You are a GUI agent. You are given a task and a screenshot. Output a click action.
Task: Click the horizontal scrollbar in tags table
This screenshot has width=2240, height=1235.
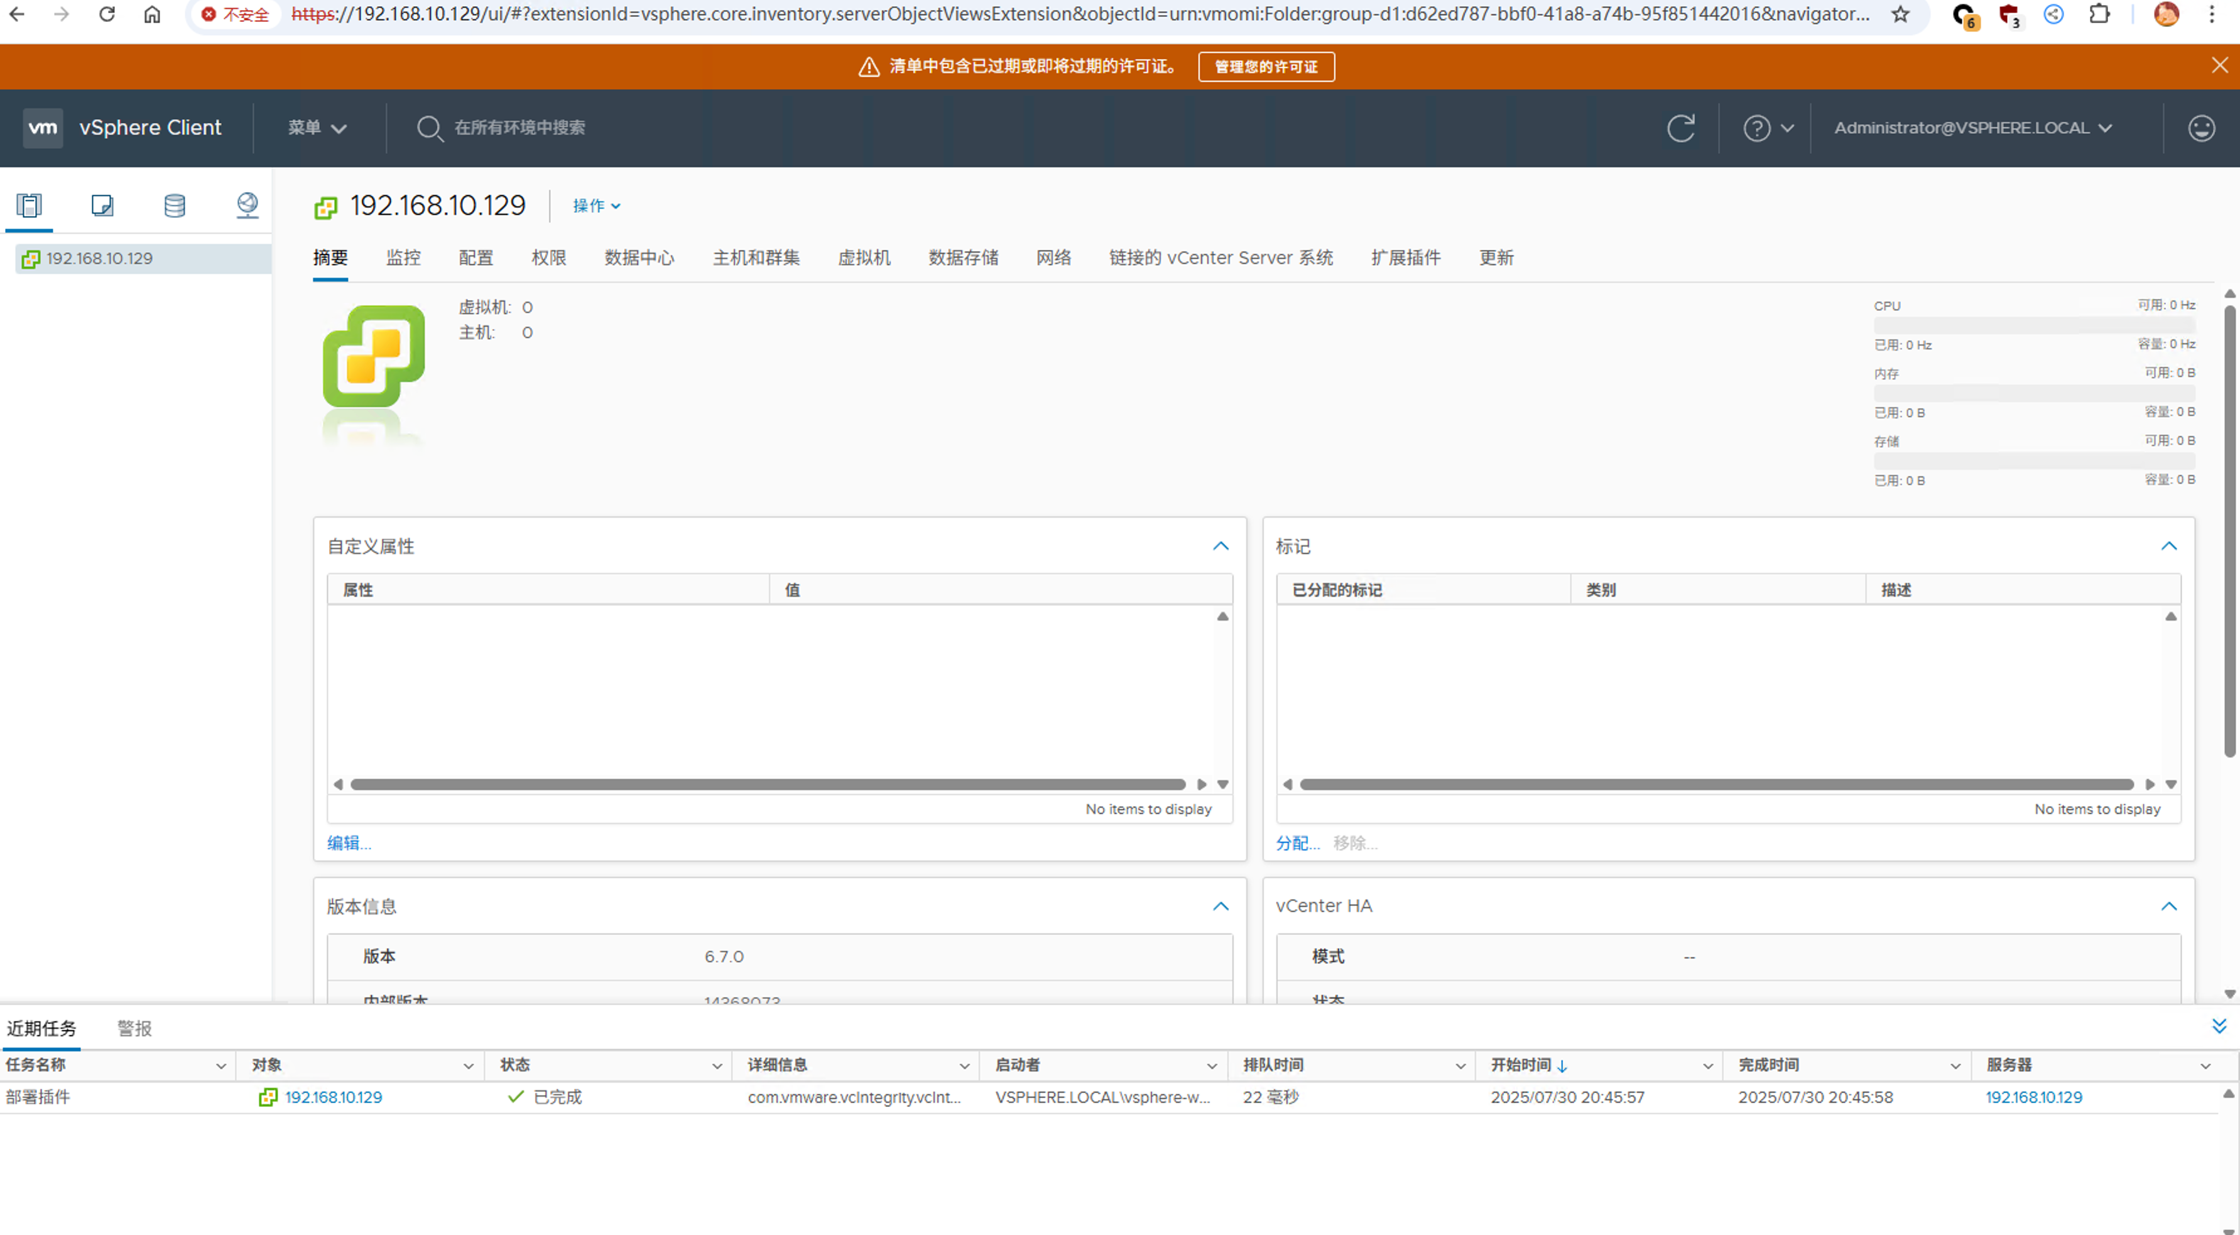(1717, 783)
